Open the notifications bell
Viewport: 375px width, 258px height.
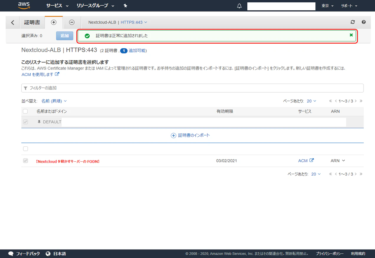coord(239,6)
